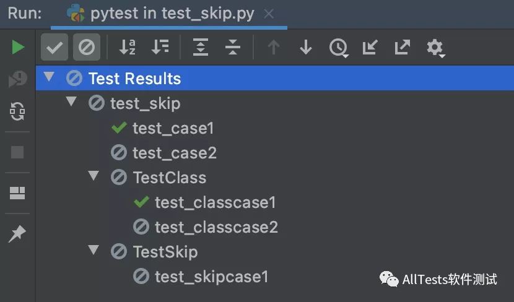Open the settings gear dropdown
The width and height of the screenshot is (514, 302).
435,48
